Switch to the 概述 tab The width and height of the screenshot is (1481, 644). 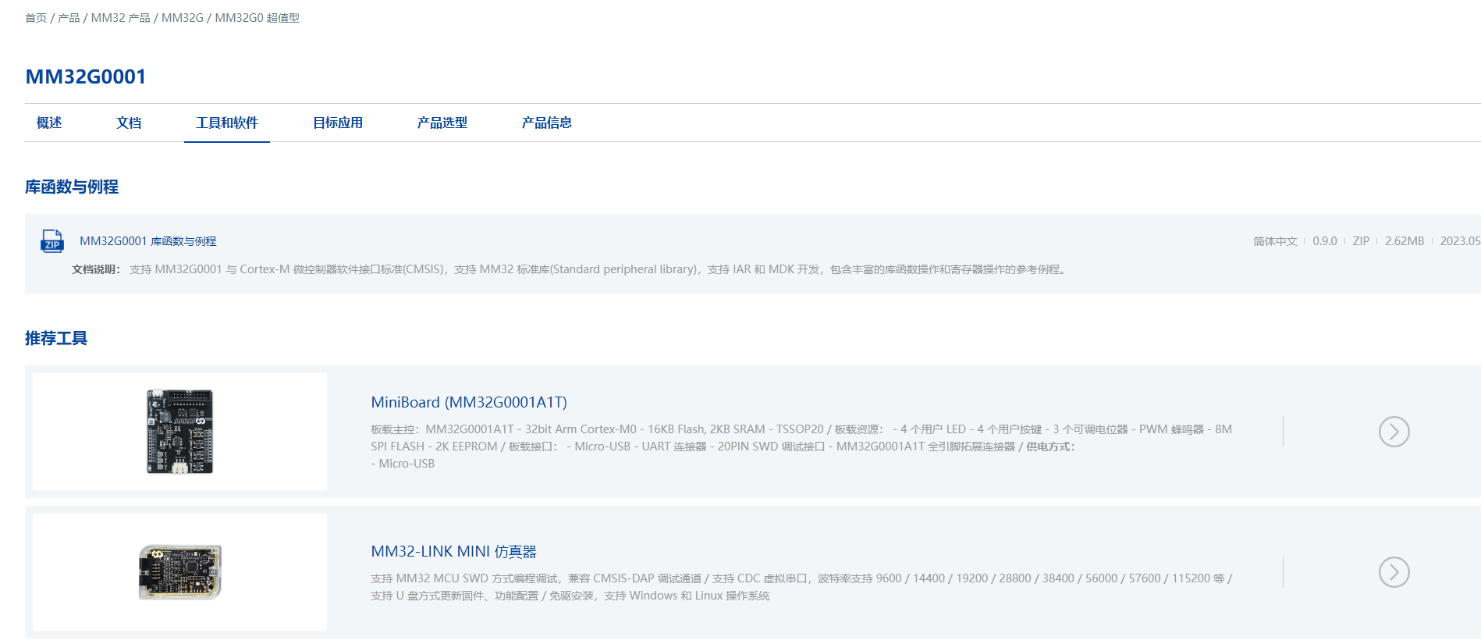pos(49,123)
